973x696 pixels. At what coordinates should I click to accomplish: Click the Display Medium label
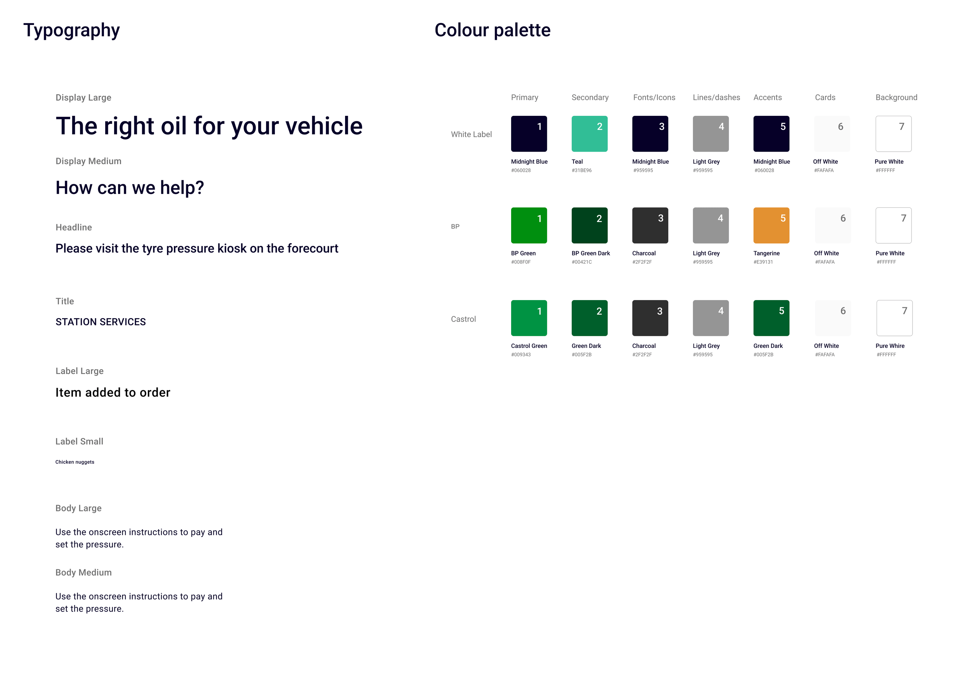tap(89, 161)
